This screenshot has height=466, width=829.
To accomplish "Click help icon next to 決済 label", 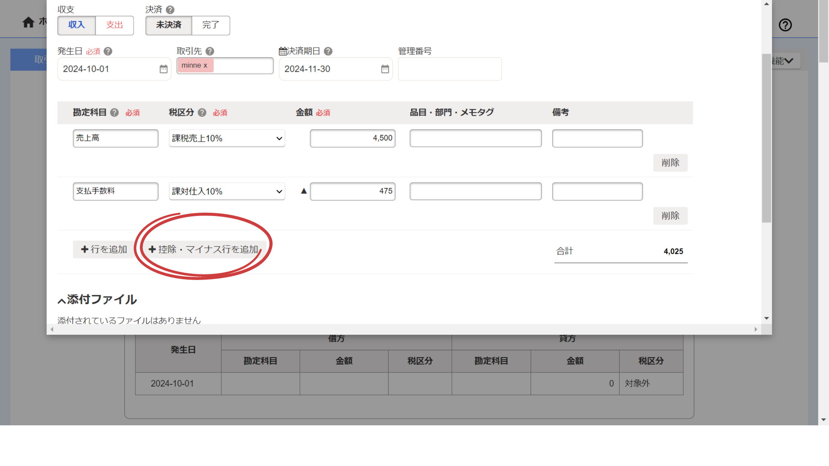I will coord(170,10).
